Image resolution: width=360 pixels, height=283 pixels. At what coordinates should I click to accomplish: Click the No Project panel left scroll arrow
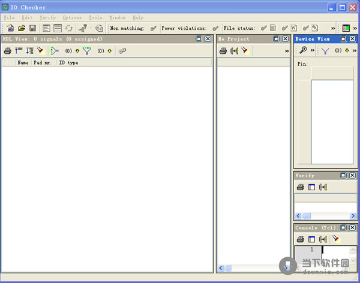pyautogui.click(x=221, y=268)
